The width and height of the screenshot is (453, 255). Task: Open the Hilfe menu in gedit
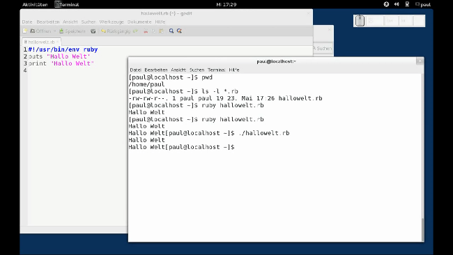160,22
